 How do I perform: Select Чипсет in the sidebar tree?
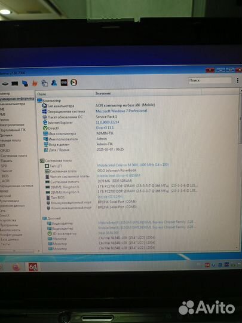click(7, 171)
